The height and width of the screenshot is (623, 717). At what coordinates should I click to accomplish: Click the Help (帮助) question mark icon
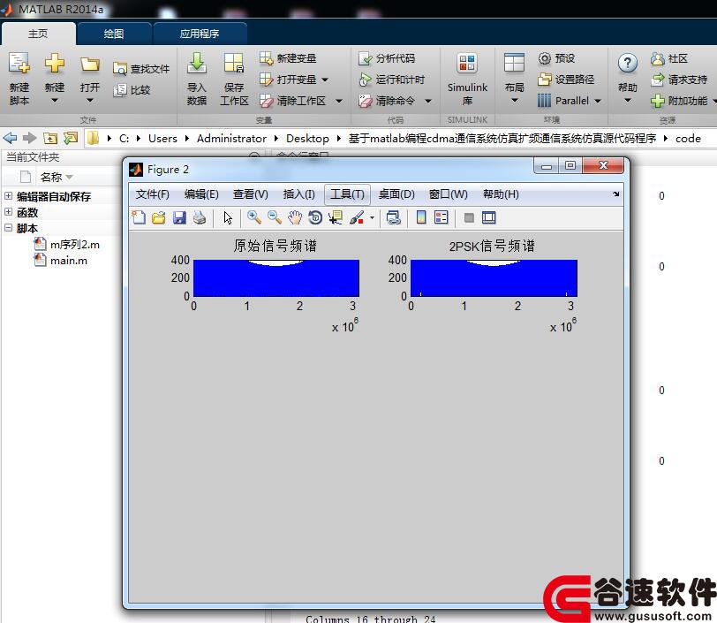pos(627,63)
